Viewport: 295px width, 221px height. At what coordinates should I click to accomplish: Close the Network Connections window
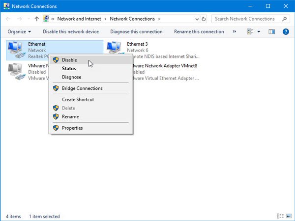(286, 6)
